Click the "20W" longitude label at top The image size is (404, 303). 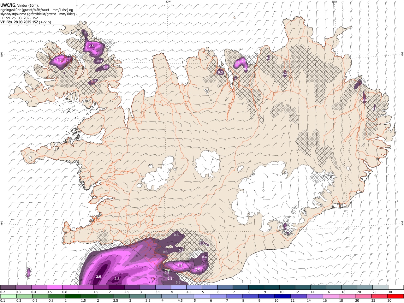(168, 2)
